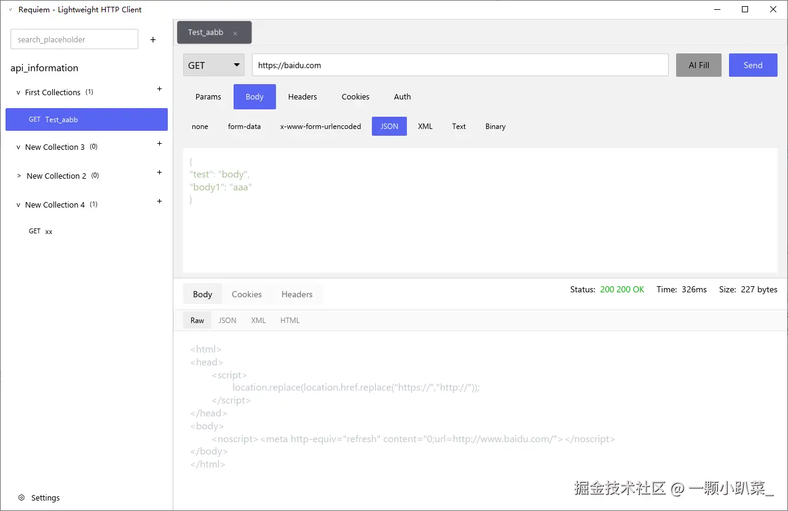The height and width of the screenshot is (511, 788).
Task: Click the api_information heading
Action: click(x=44, y=68)
